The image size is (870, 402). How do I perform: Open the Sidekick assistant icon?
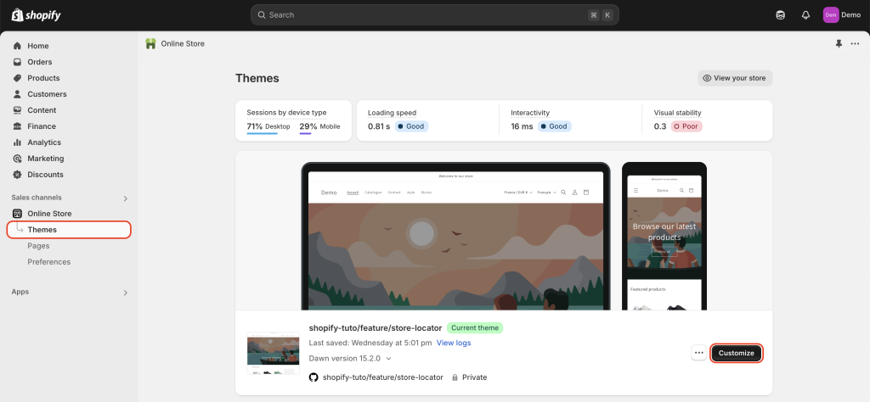pos(780,15)
